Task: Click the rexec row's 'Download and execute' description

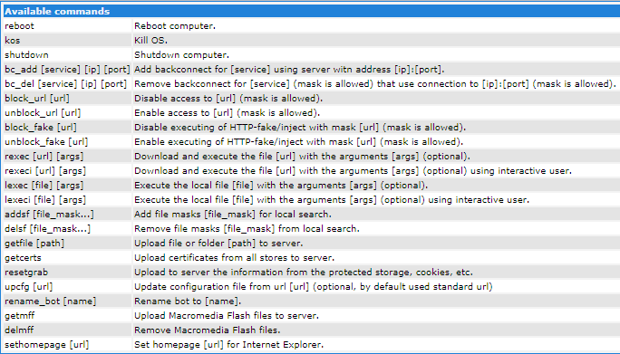Action: 303,157
